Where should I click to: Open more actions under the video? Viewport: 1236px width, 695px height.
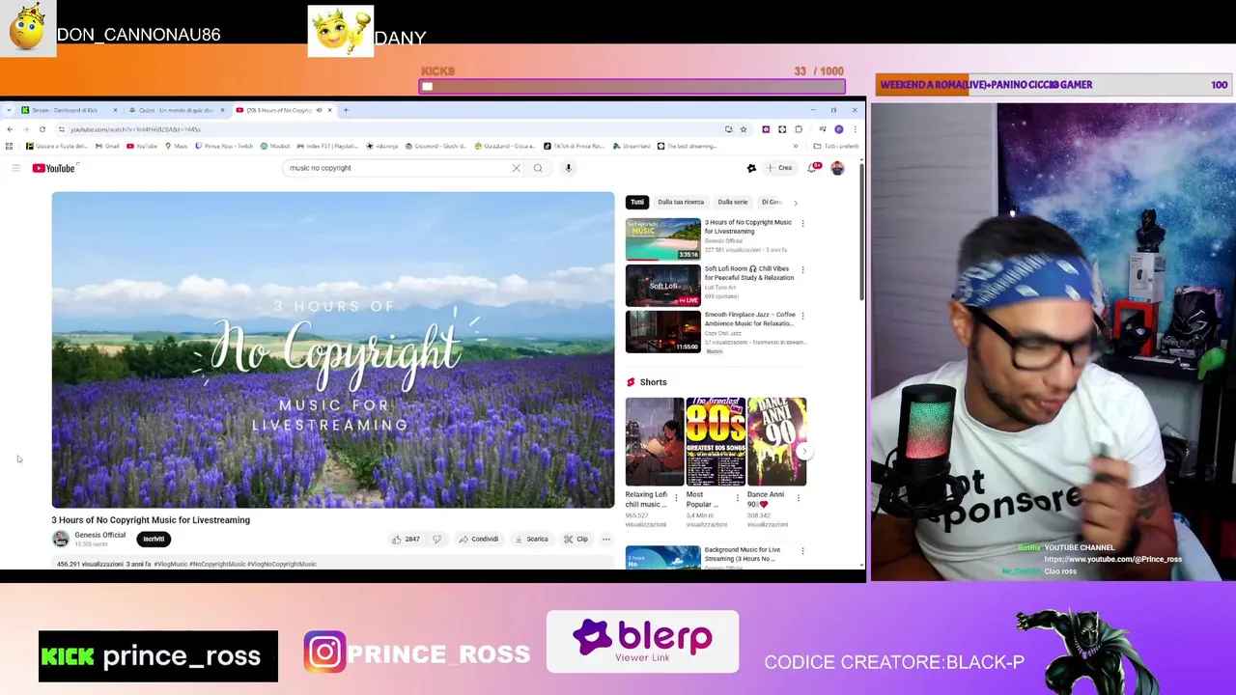606,539
